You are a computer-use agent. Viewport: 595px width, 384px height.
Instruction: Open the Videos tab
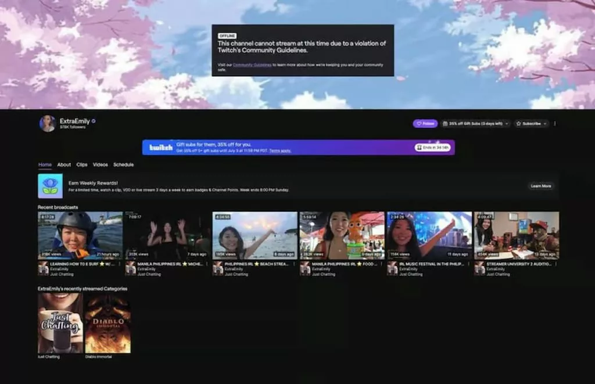tap(100, 164)
